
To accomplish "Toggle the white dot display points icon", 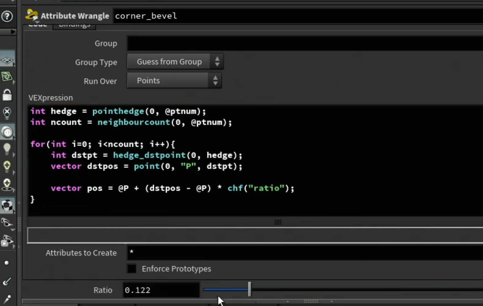I will [x=7, y=263].
